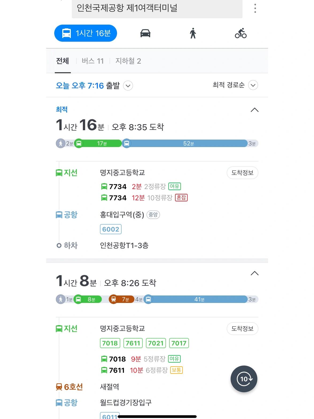
Task: Tap the 10-second refresh circular icon
Action: (x=244, y=379)
